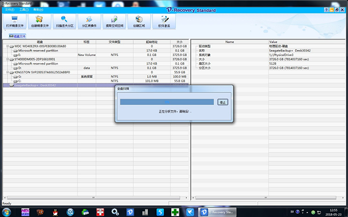Click the 创建镜像文件 (create image file) toolbar icon
Image resolution: width=348 pixels, height=217 pixels.
click(x=40, y=22)
